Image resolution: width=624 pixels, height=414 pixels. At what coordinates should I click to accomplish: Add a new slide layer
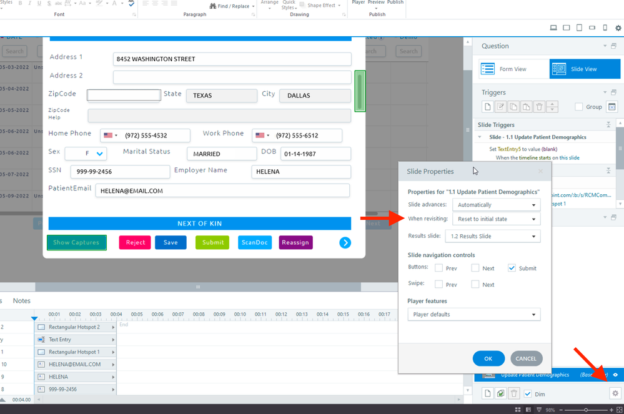487,393
